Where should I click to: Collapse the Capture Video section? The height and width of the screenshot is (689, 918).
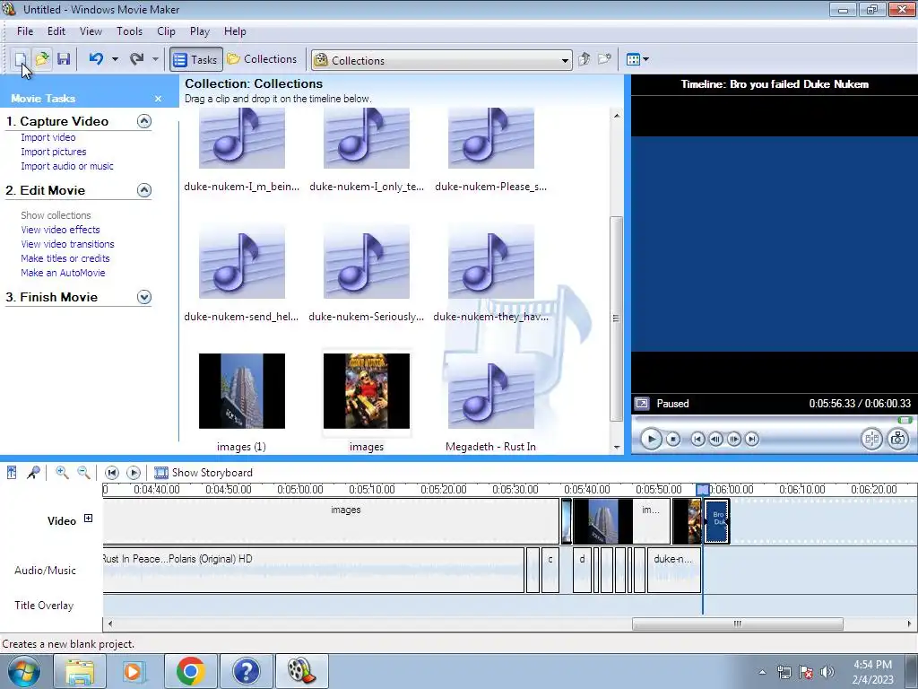pyautogui.click(x=144, y=121)
